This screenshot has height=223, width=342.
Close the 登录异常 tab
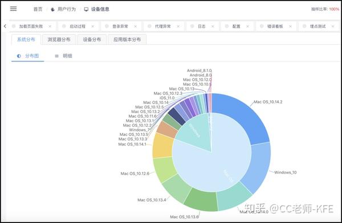pos(136,26)
